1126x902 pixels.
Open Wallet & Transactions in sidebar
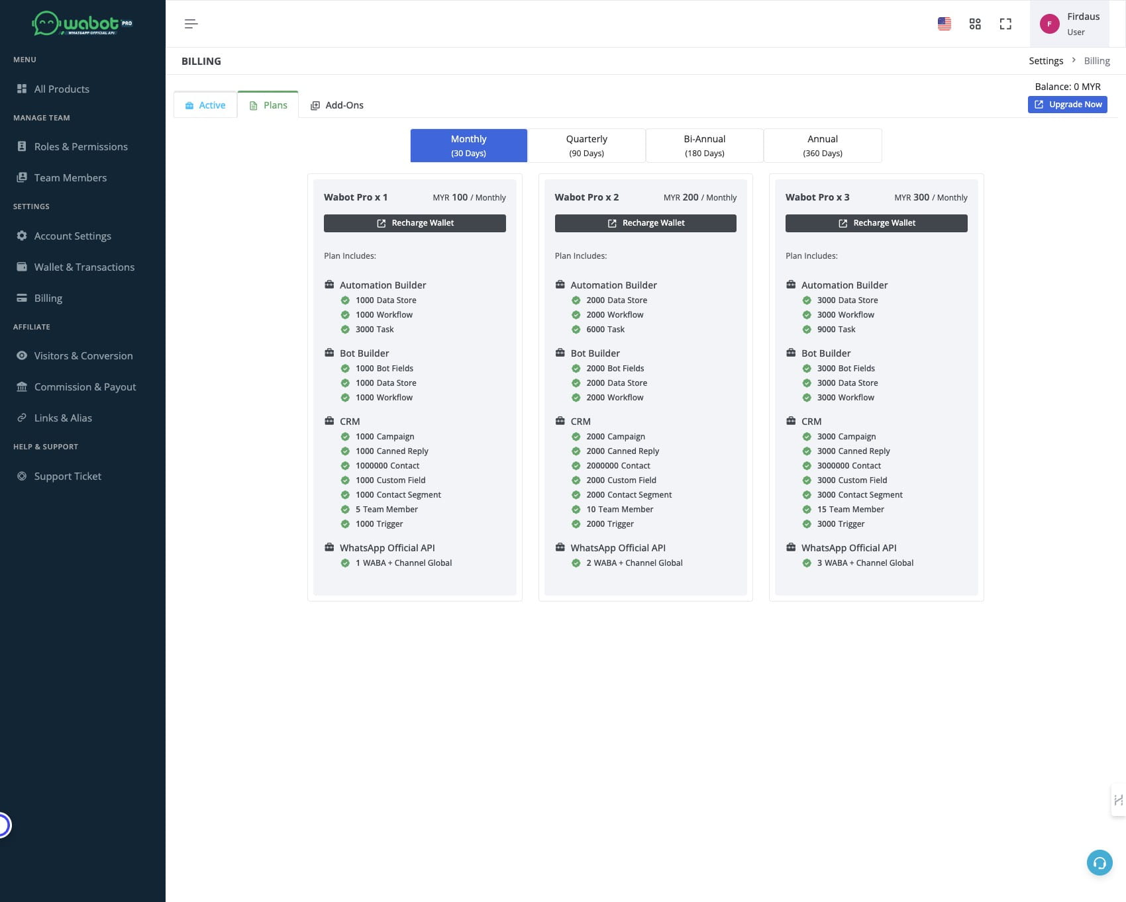tap(83, 267)
